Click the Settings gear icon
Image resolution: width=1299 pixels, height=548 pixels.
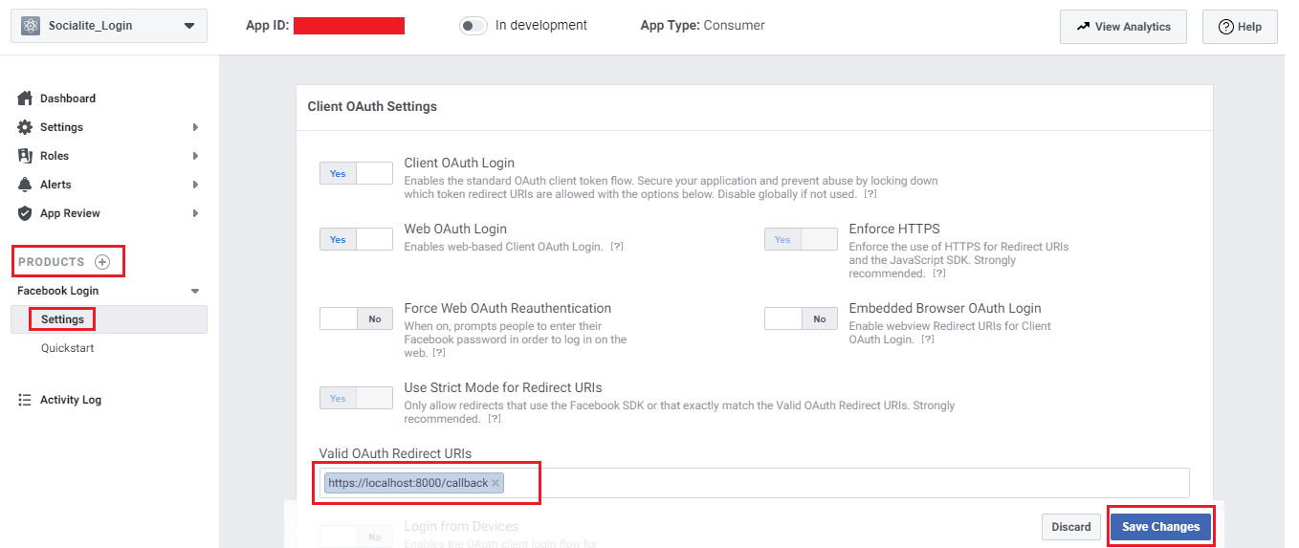tap(26, 127)
